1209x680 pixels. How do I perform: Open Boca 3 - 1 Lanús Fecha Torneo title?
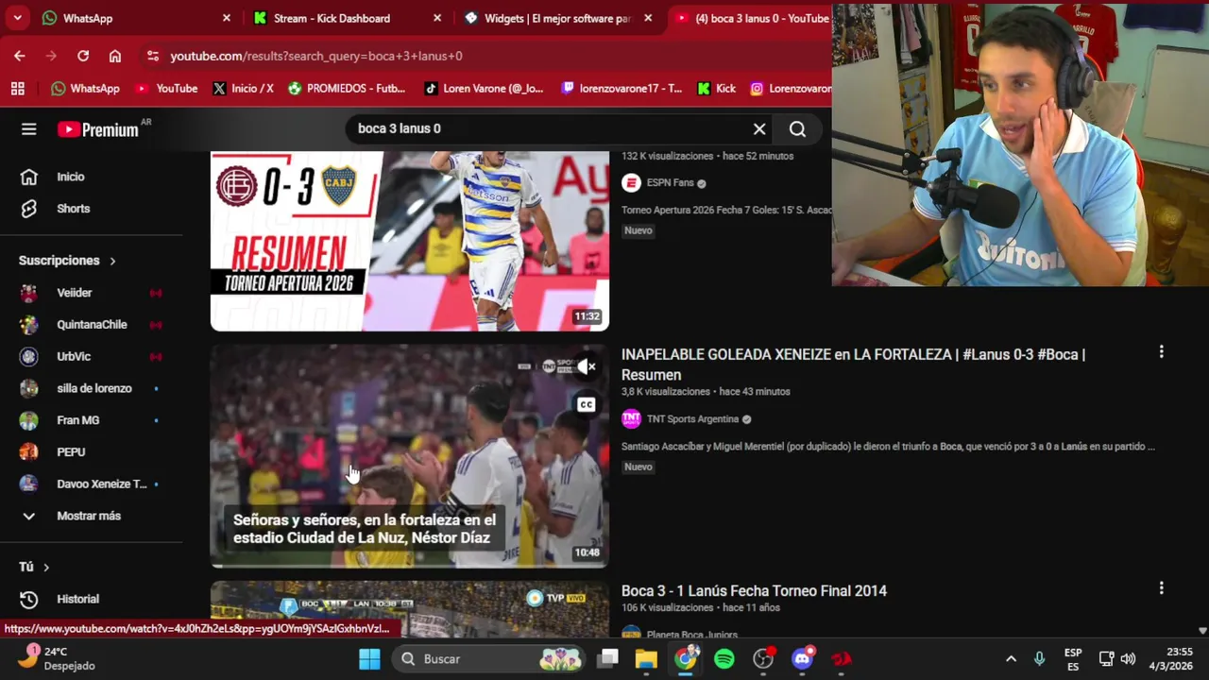[x=754, y=591]
